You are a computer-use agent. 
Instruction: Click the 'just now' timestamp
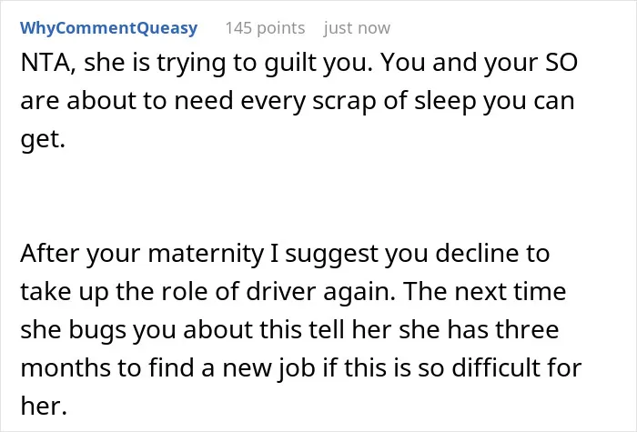tap(357, 28)
